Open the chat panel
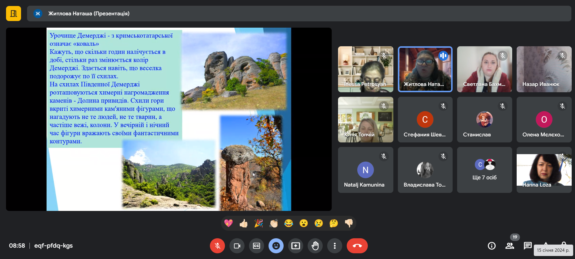The width and height of the screenshot is (575, 259). [527, 246]
